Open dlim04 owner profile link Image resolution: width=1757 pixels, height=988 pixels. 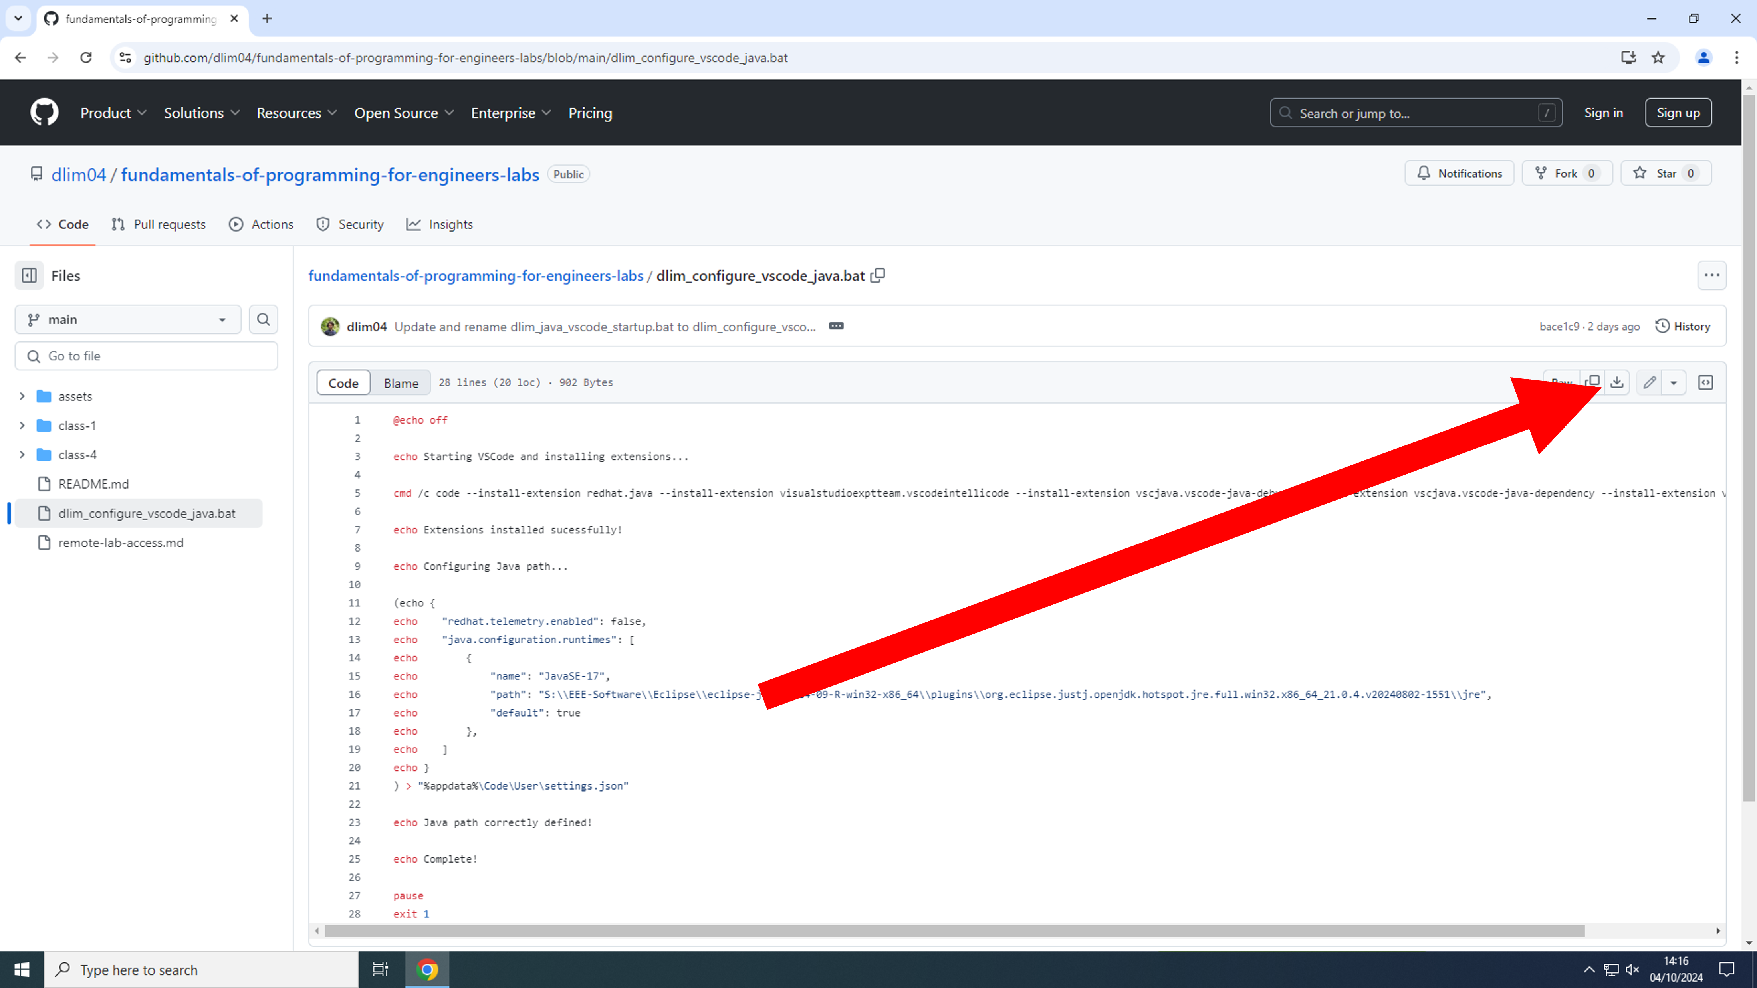pos(78,174)
